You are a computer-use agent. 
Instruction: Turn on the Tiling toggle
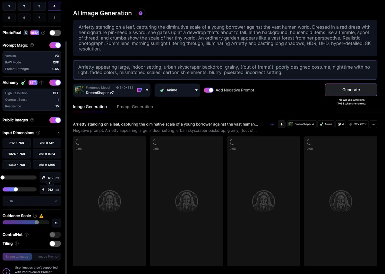55,244
